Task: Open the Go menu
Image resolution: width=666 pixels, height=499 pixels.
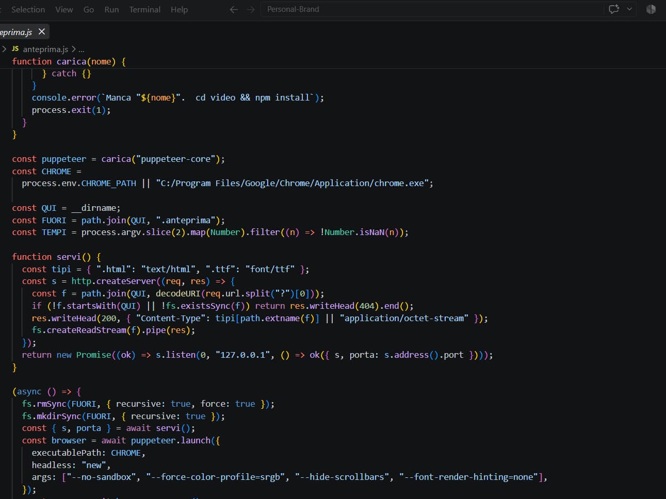Action: tap(89, 9)
